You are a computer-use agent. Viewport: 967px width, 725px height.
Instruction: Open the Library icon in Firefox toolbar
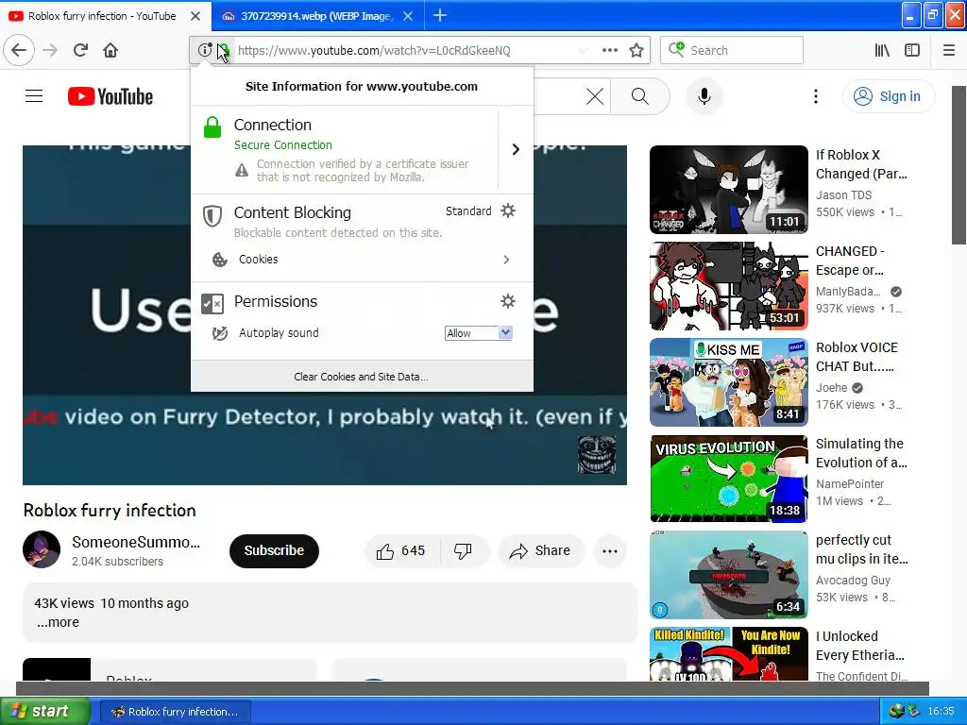pyautogui.click(x=882, y=50)
